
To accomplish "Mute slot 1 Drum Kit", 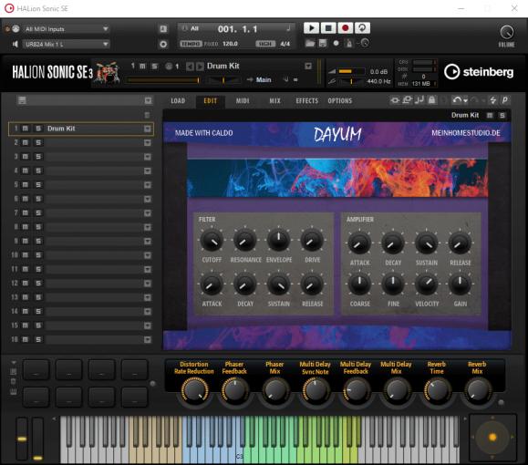I will (x=26, y=129).
